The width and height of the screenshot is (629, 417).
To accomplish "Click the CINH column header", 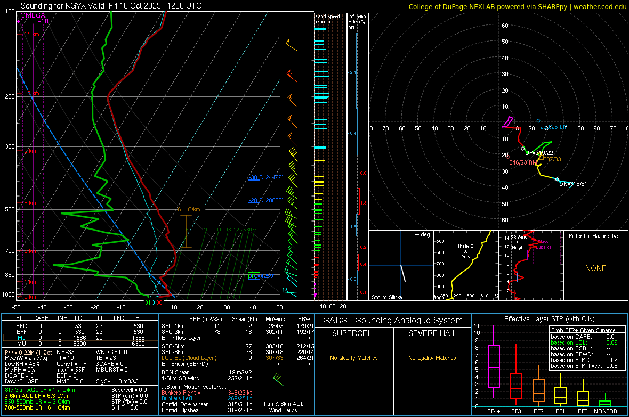I will (60, 318).
